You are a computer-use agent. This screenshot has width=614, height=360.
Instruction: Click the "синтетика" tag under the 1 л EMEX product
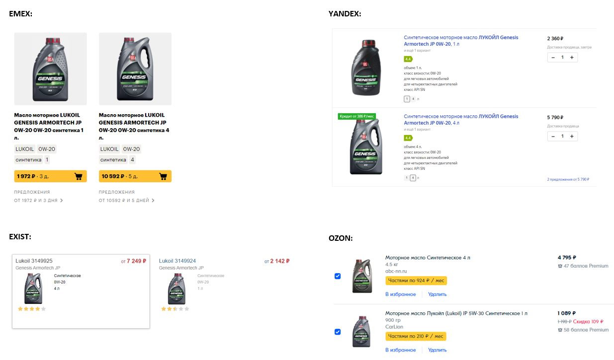pyautogui.click(x=29, y=160)
